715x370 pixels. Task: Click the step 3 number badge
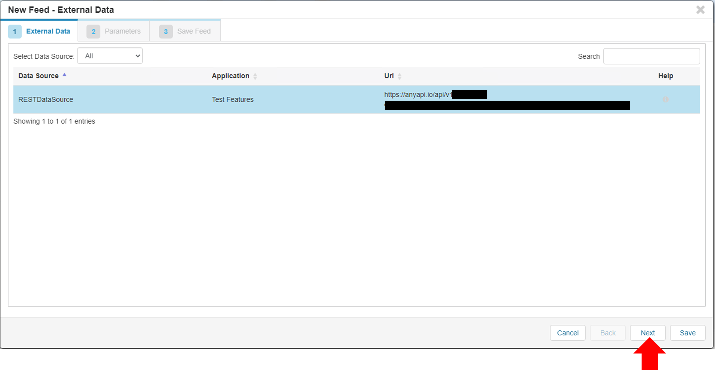[166, 31]
